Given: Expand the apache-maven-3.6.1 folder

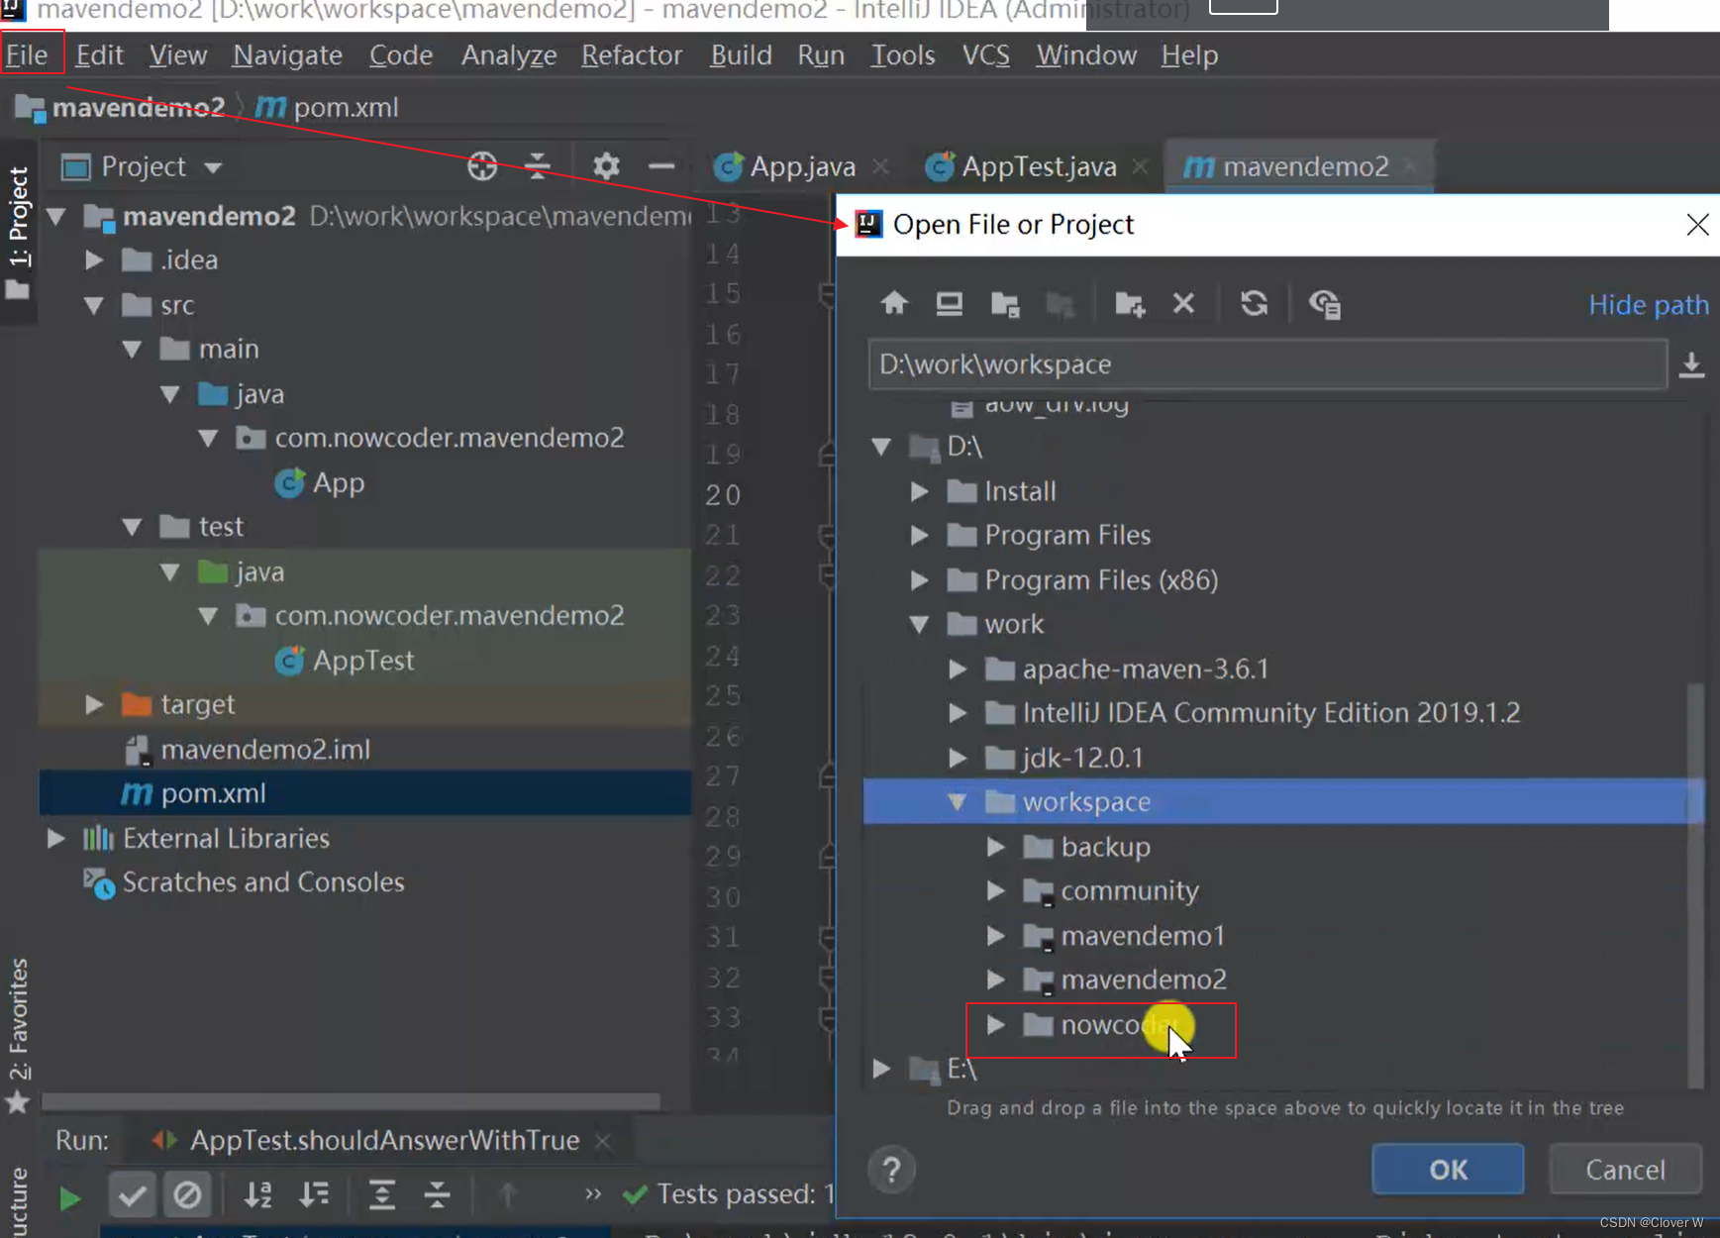Looking at the screenshot, I should [958, 669].
